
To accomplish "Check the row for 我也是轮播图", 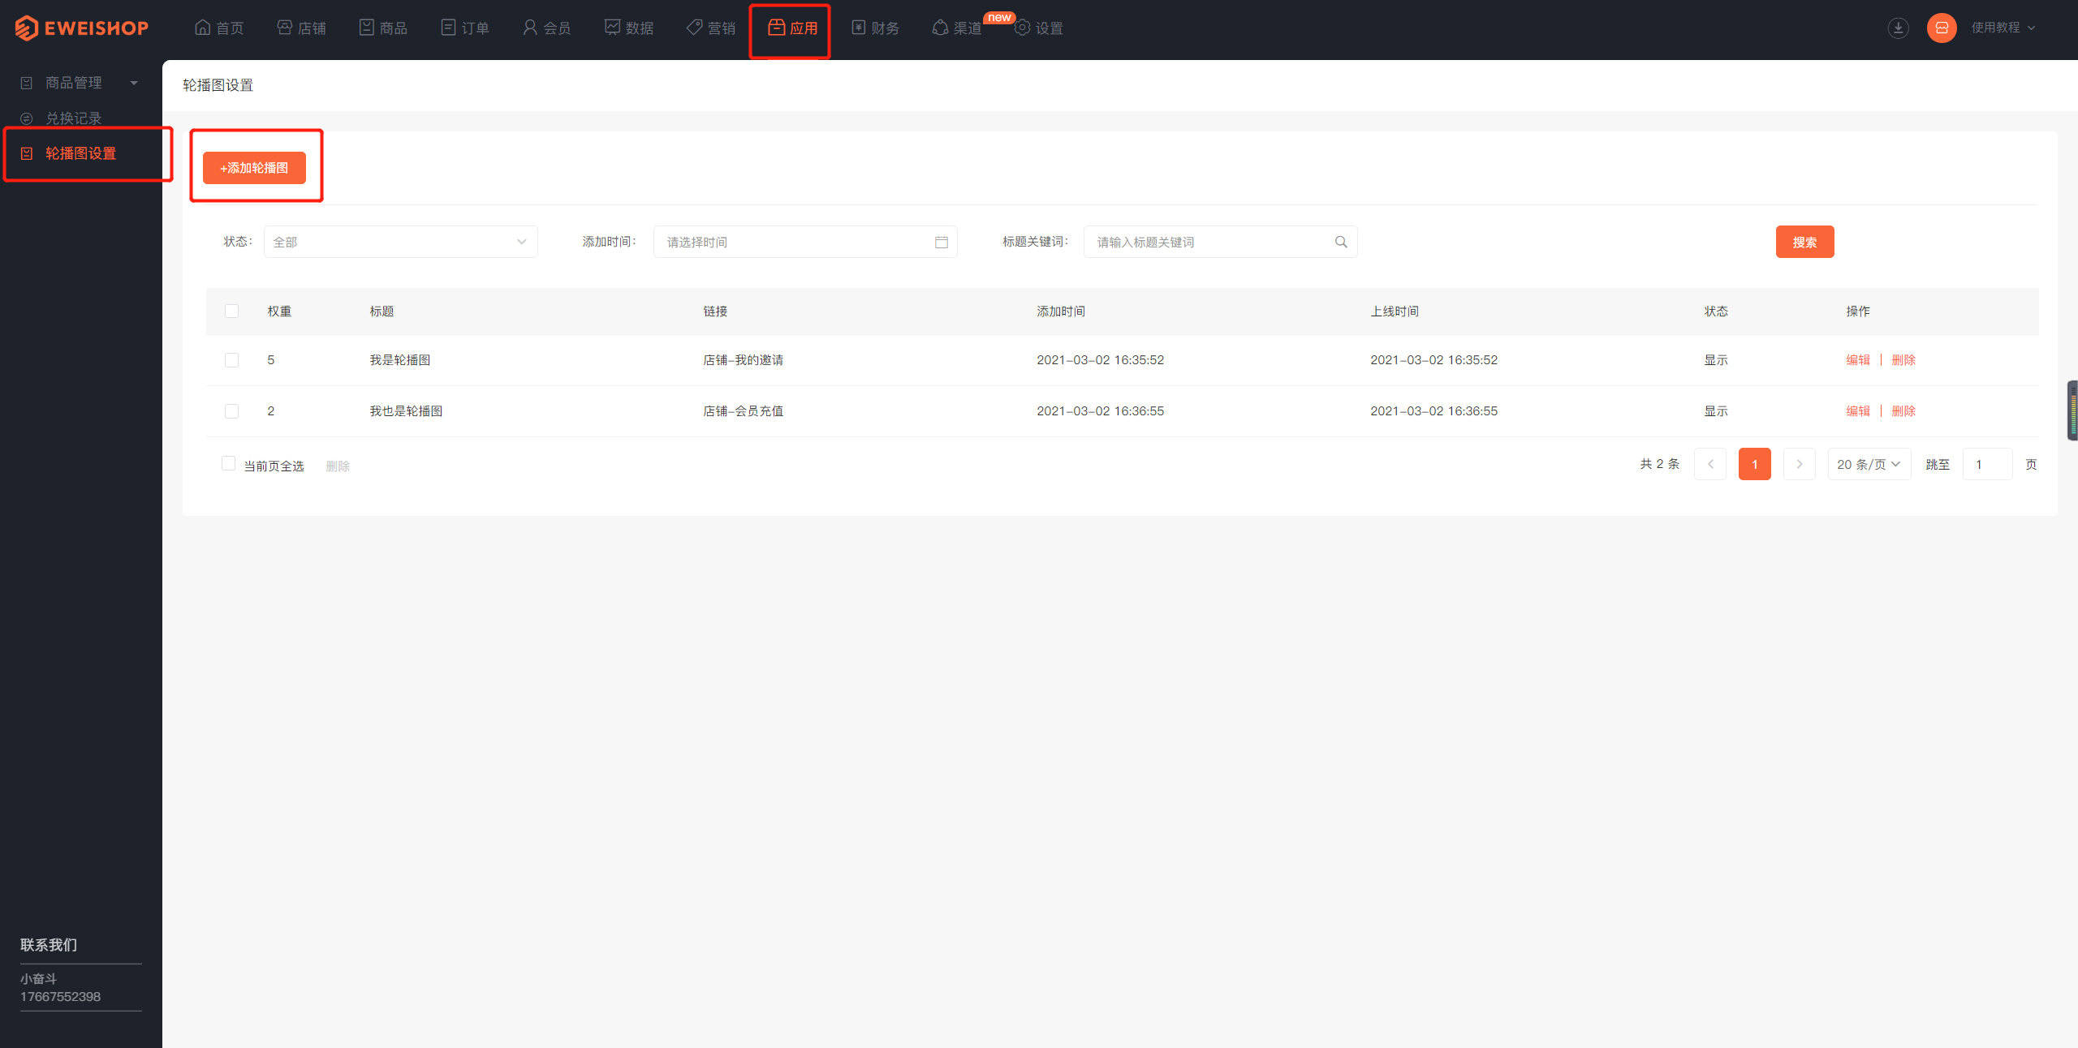I will click(231, 410).
